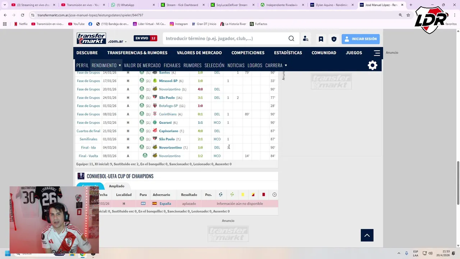Open the user search icon

click(x=305, y=39)
